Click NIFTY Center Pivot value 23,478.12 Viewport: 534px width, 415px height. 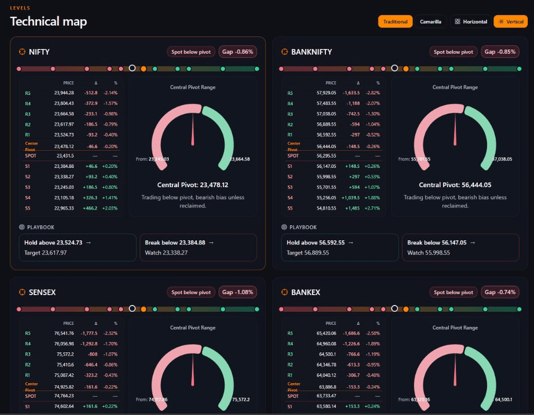(64, 147)
